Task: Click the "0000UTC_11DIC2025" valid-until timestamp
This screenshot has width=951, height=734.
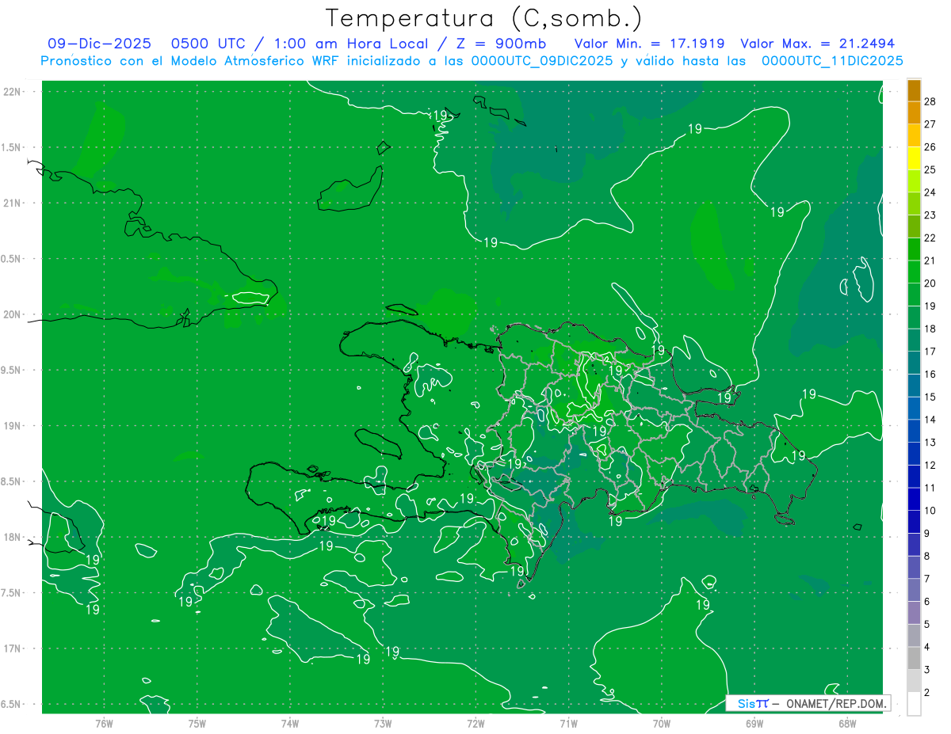Action: point(832,61)
